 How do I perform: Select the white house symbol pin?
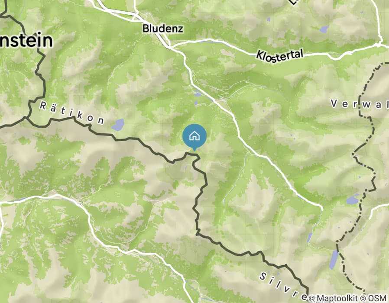pyautogui.click(x=194, y=136)
